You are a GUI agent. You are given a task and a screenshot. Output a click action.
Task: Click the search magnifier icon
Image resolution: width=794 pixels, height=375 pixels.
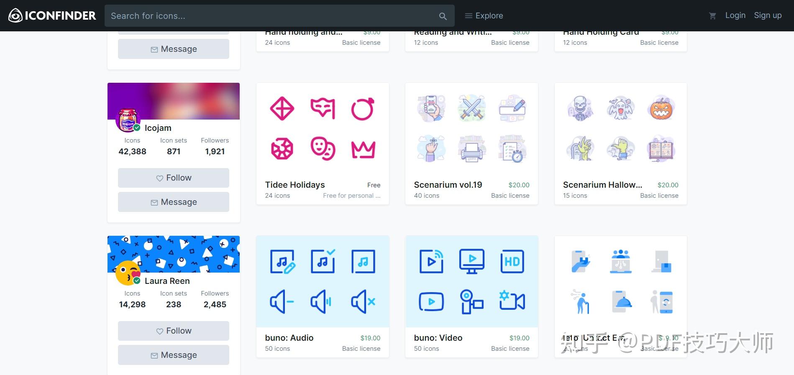443,16
